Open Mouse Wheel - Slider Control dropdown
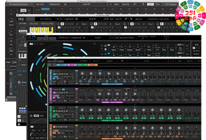Image resolution: width=206 pixels, height=140 pixels. [158, 19]
